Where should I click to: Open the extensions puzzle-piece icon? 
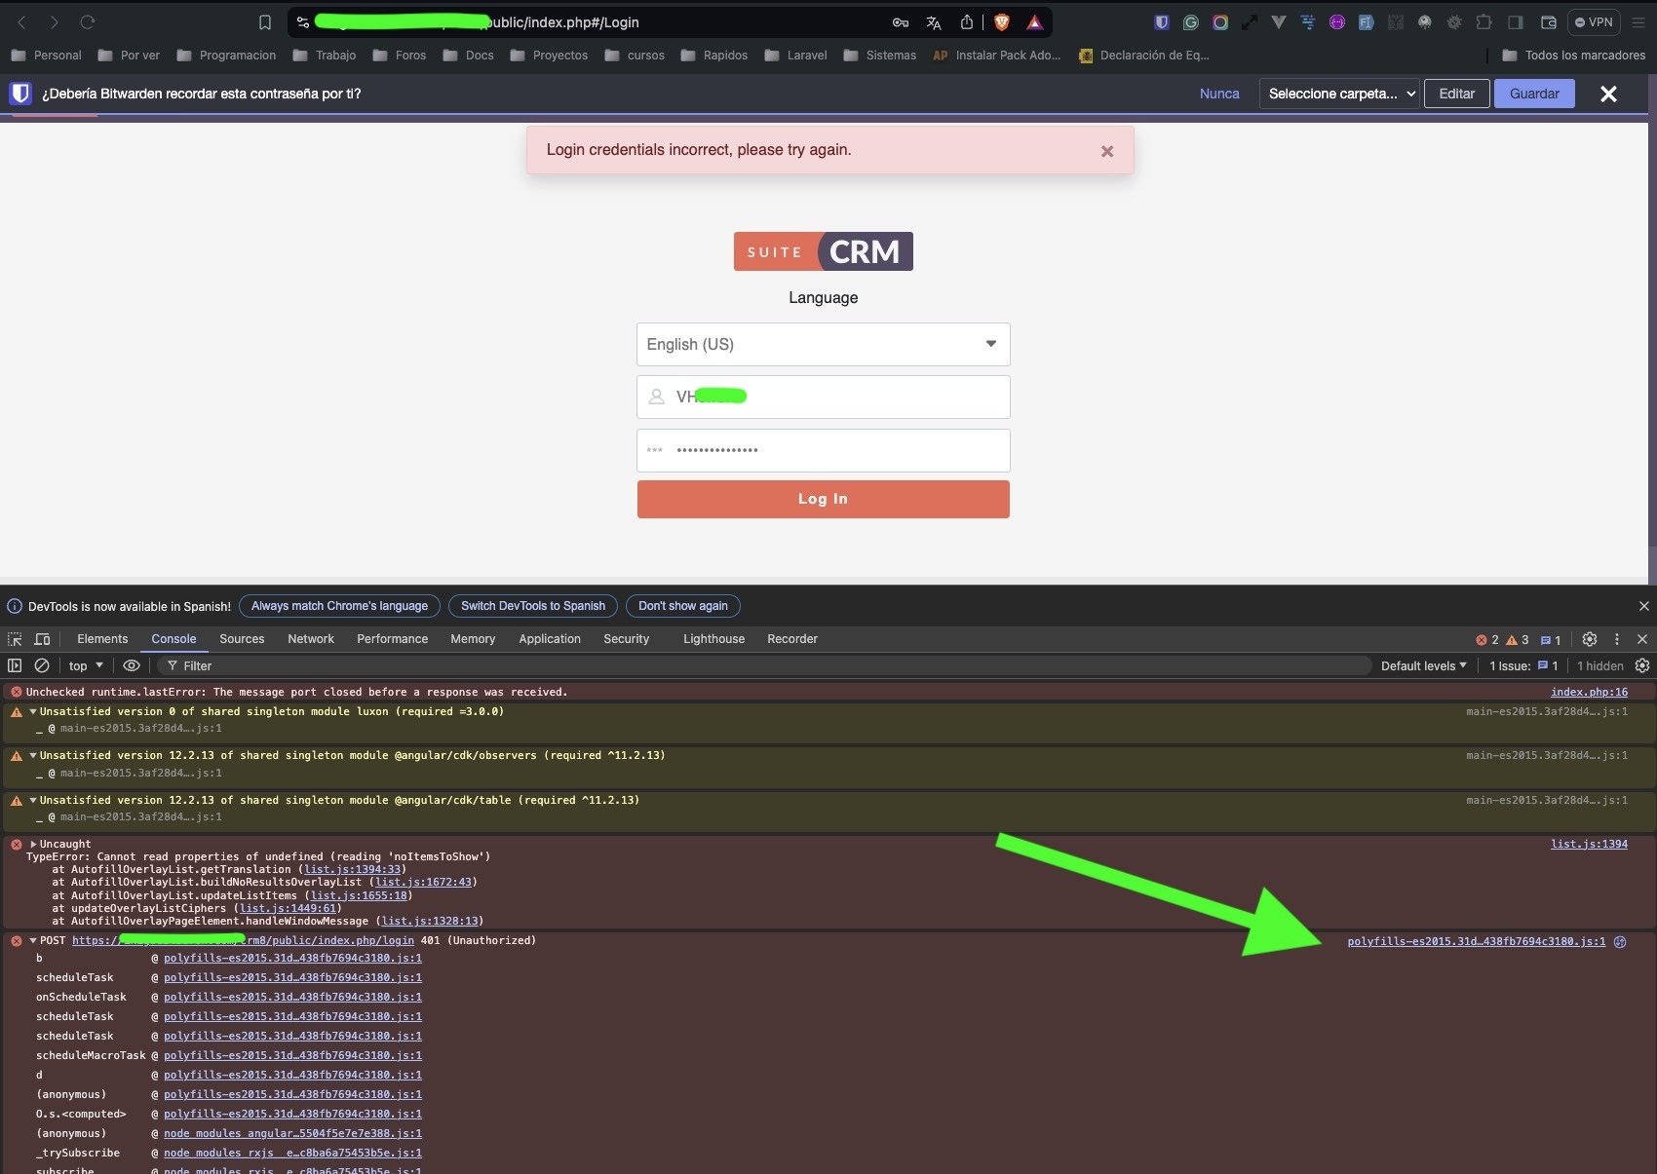click(x=1484, y=21)
